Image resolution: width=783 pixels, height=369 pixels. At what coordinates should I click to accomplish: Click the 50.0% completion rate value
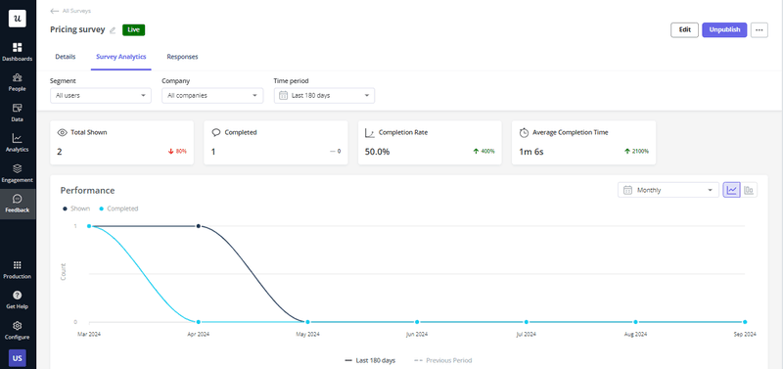point(377,152)
